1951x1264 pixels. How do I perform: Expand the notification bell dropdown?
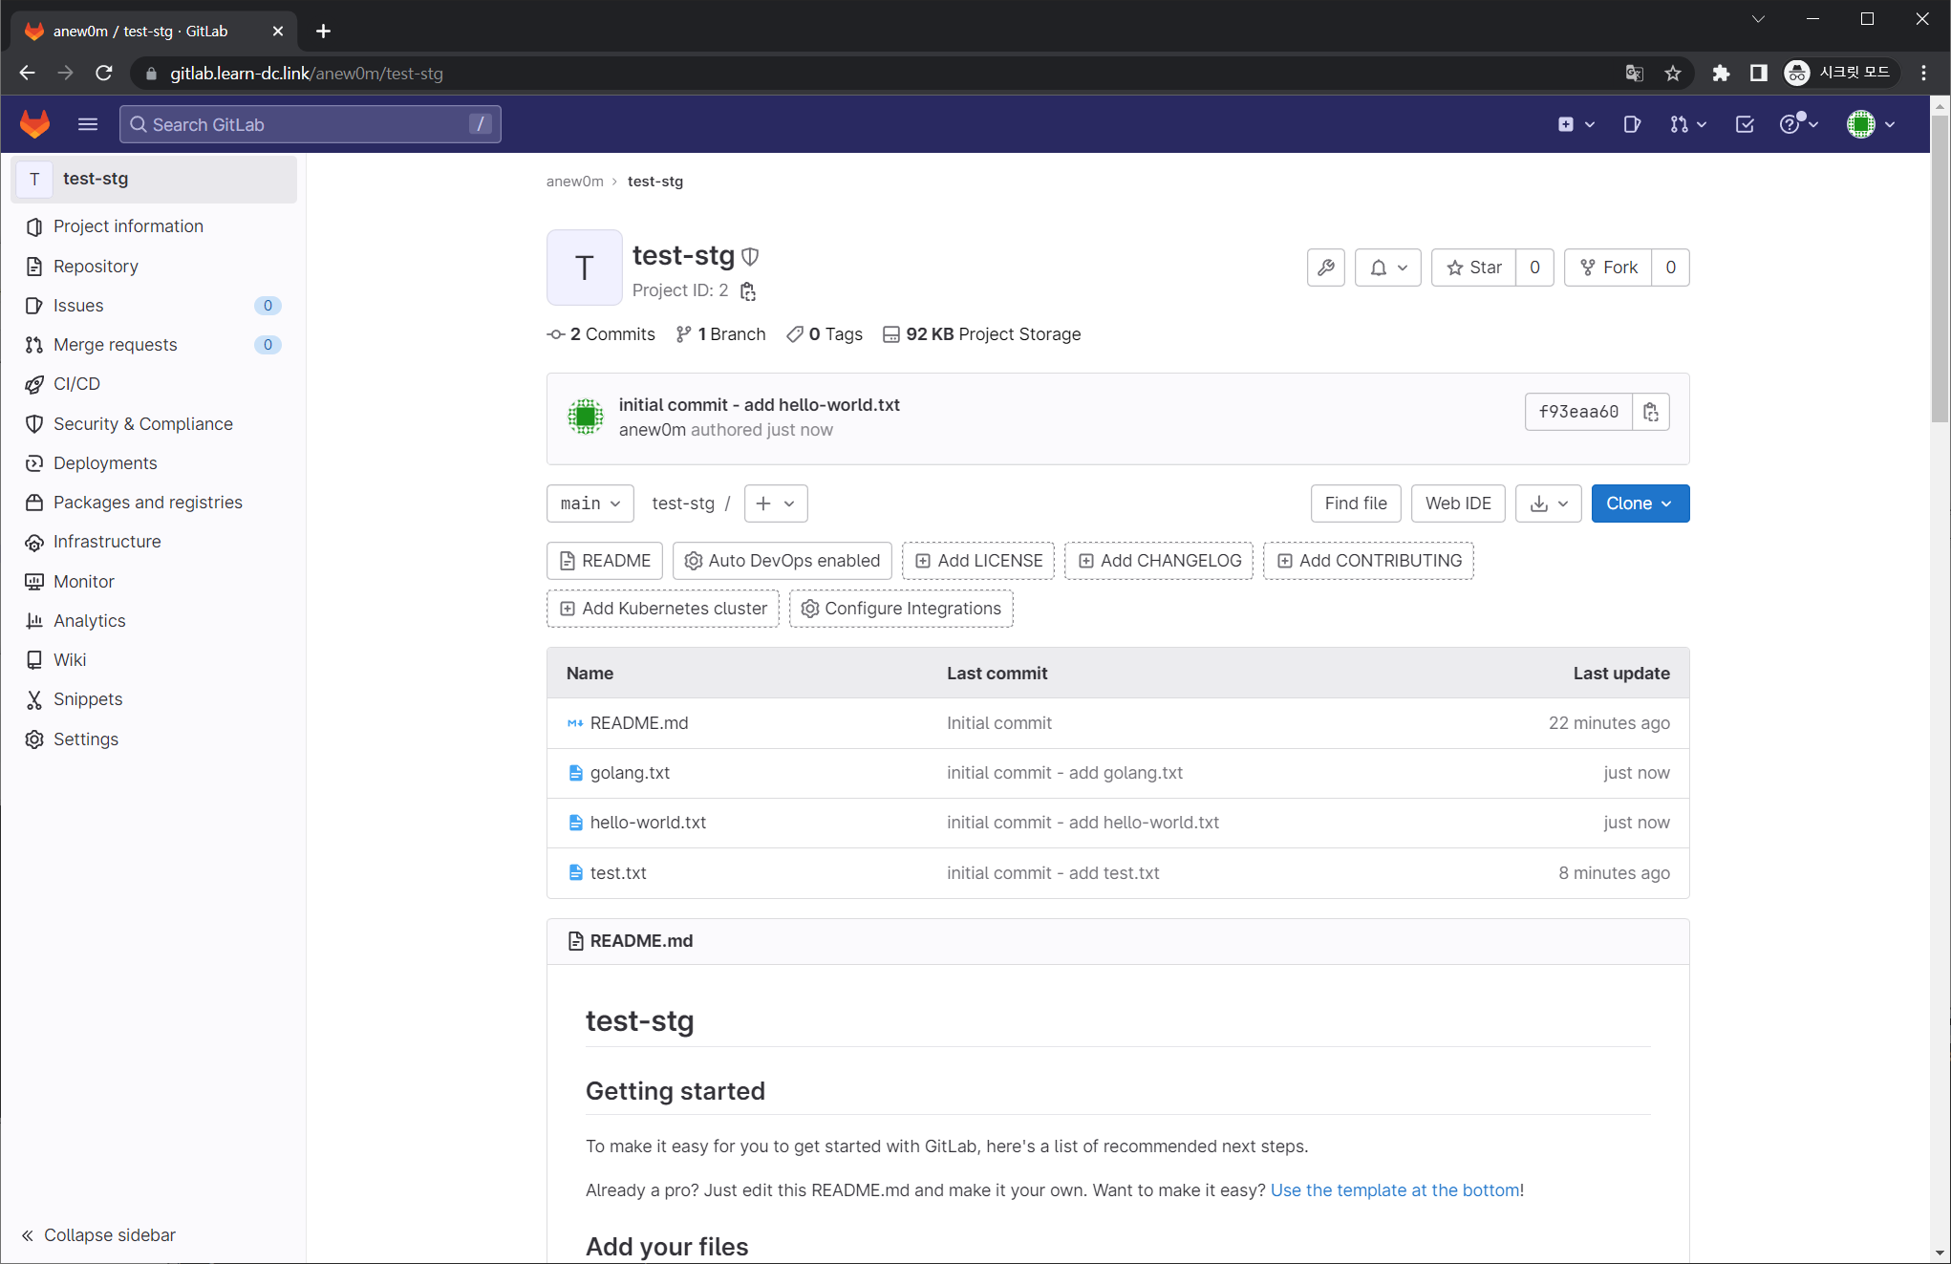coord(1387,268)
